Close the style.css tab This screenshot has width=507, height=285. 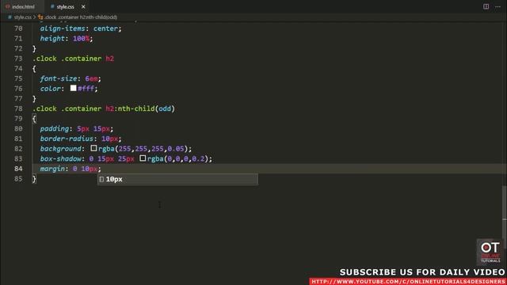[83, 6]
